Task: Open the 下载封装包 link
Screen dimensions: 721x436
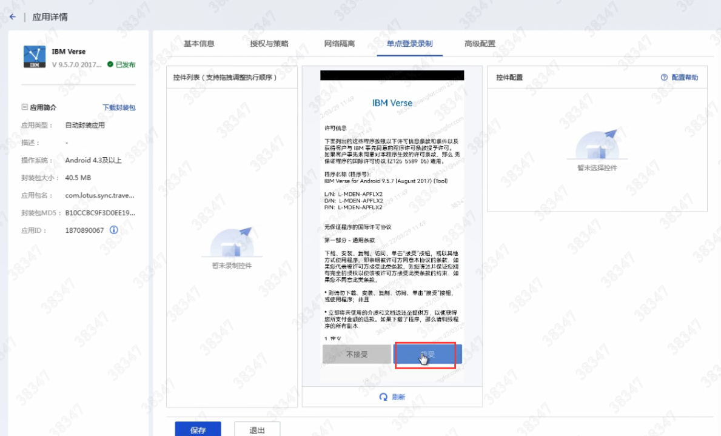Action: point(119,107)
